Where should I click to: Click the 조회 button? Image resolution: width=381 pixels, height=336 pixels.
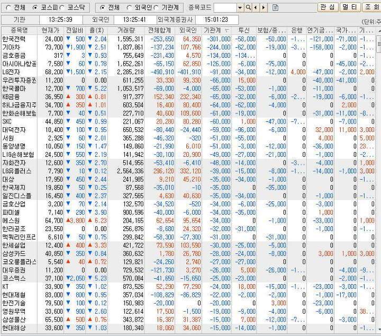pos(372,7)
